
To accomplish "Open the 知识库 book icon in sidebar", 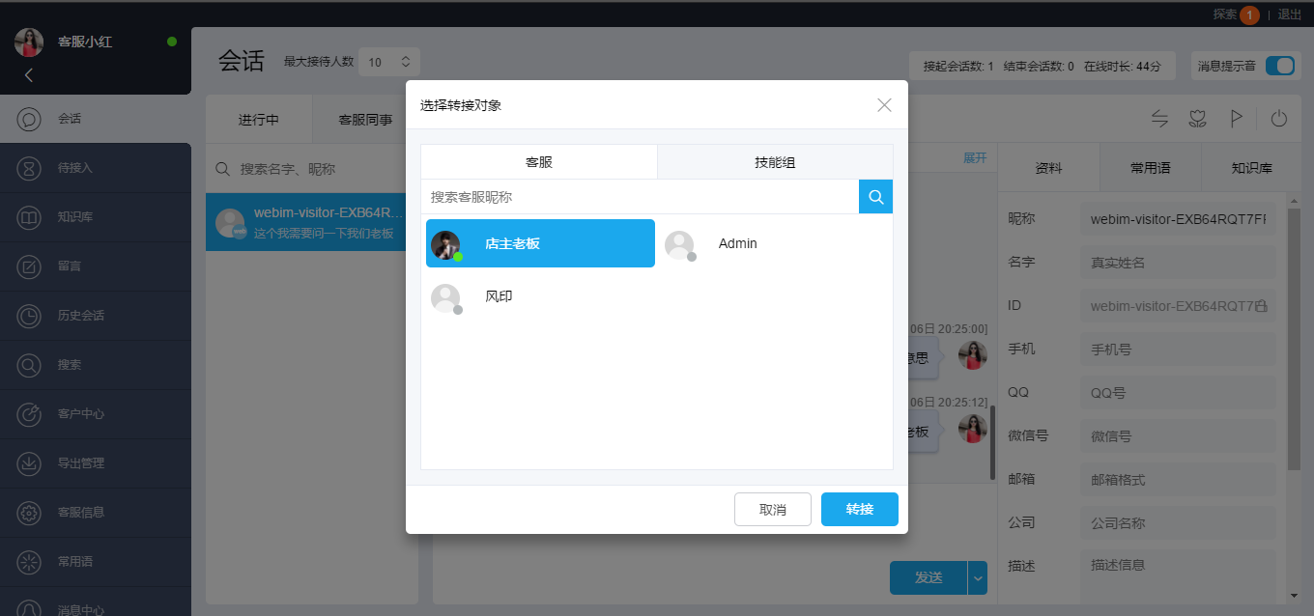I will click(29, 217).
